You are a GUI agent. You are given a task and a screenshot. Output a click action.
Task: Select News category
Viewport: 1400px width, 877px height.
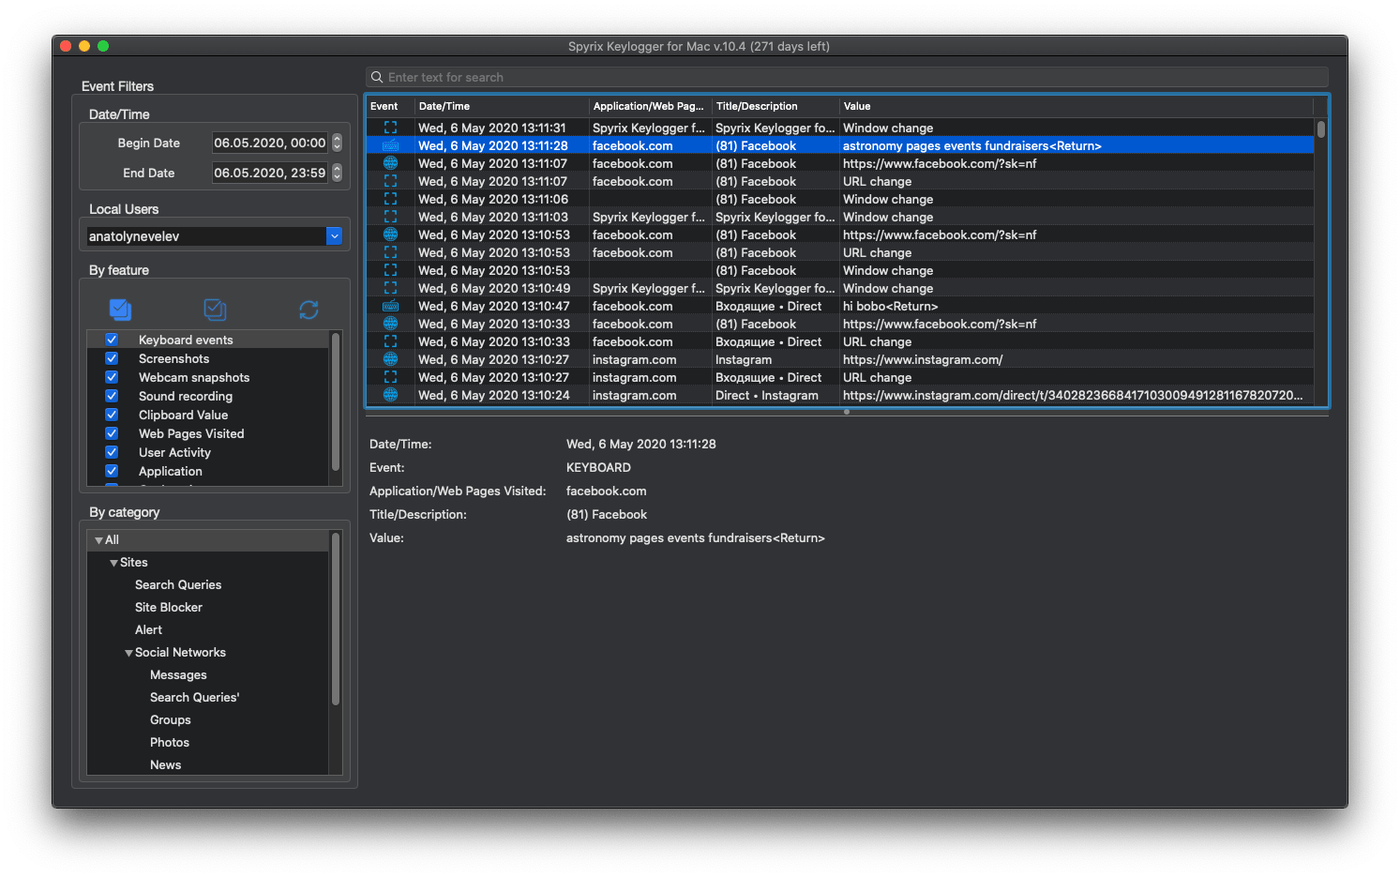[166, 764]
